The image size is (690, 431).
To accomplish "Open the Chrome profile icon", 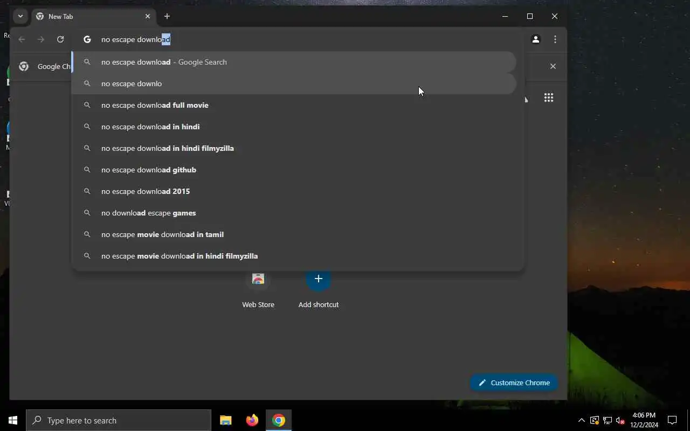I will point(536,39).
